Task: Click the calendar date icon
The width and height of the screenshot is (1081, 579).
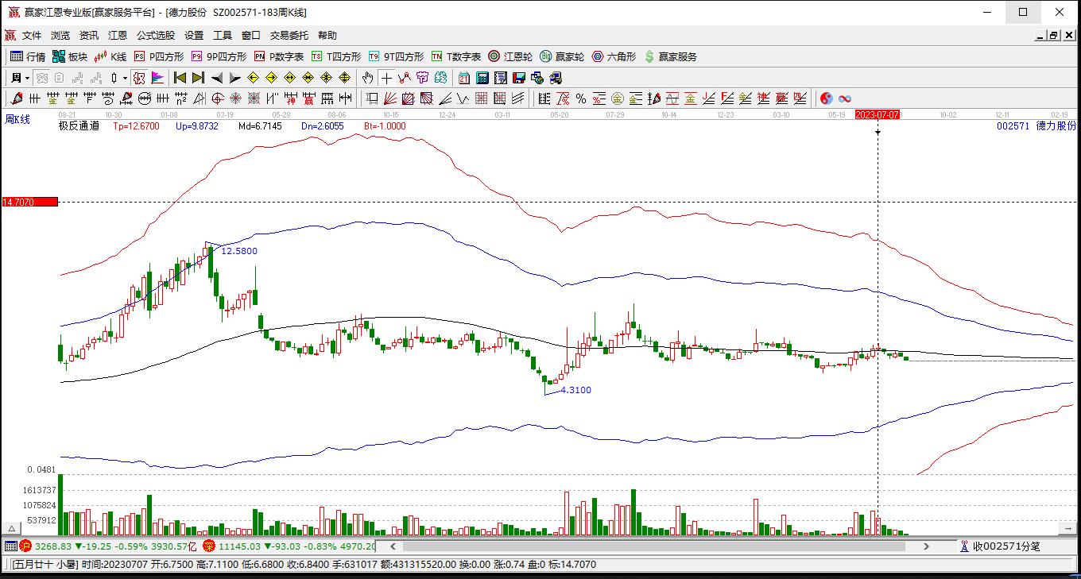Action: (x=463, y=78)
